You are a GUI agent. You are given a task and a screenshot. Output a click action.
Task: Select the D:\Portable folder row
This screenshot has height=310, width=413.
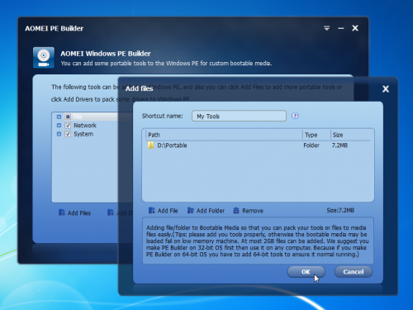[x=258, y=145]
